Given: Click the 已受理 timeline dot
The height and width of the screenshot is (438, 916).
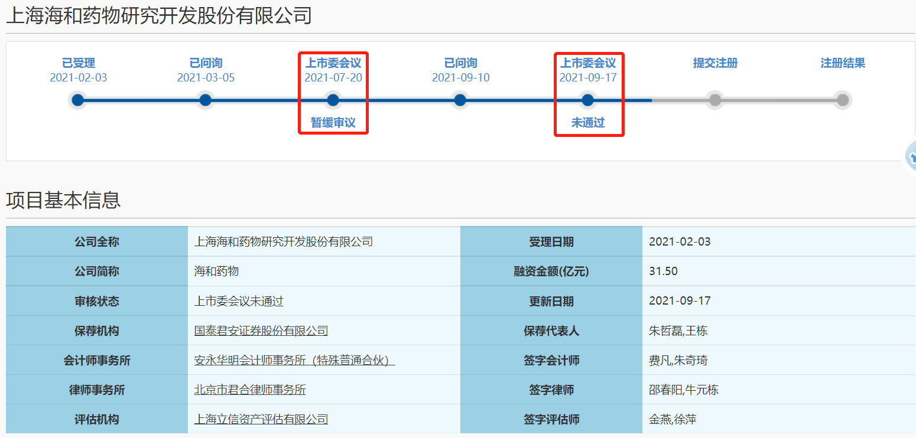Looking at the screenshot, I should click(x=78, y=100).
